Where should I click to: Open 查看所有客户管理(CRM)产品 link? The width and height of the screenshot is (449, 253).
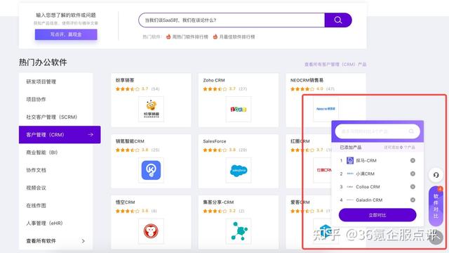[335, 64]
